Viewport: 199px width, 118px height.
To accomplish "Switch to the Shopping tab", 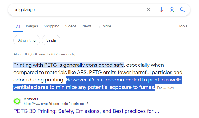I will (x=52, y=26).
